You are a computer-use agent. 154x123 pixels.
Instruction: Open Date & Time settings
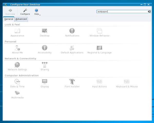click(17, 83)
